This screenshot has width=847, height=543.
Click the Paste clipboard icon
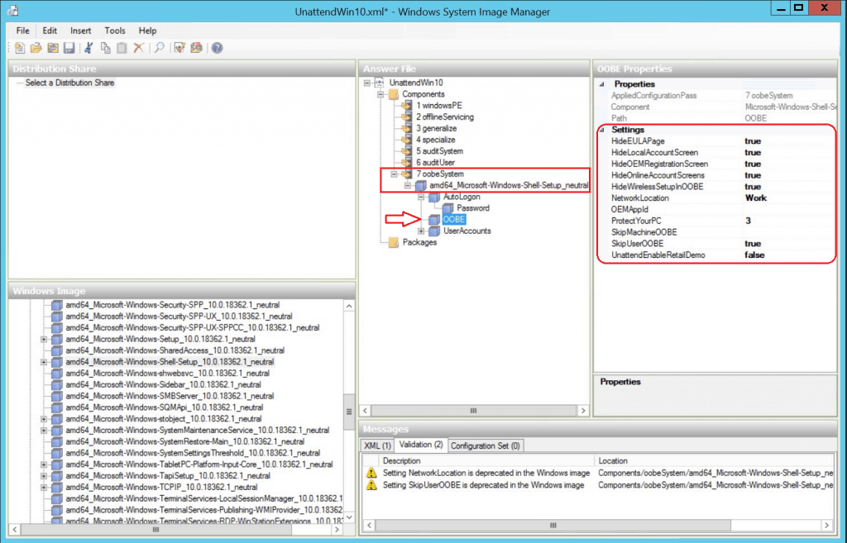[122, 48]
